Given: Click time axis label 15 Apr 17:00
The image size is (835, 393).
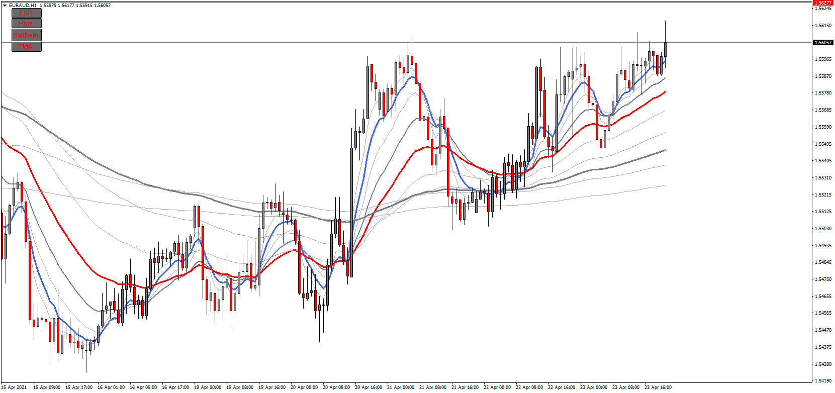Looking at the screenshot, I should point(79,387).
